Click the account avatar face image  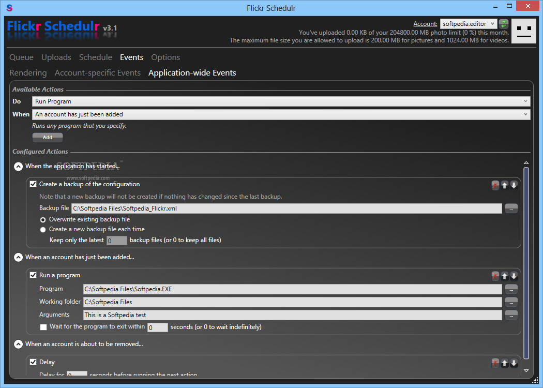[523, 31]
